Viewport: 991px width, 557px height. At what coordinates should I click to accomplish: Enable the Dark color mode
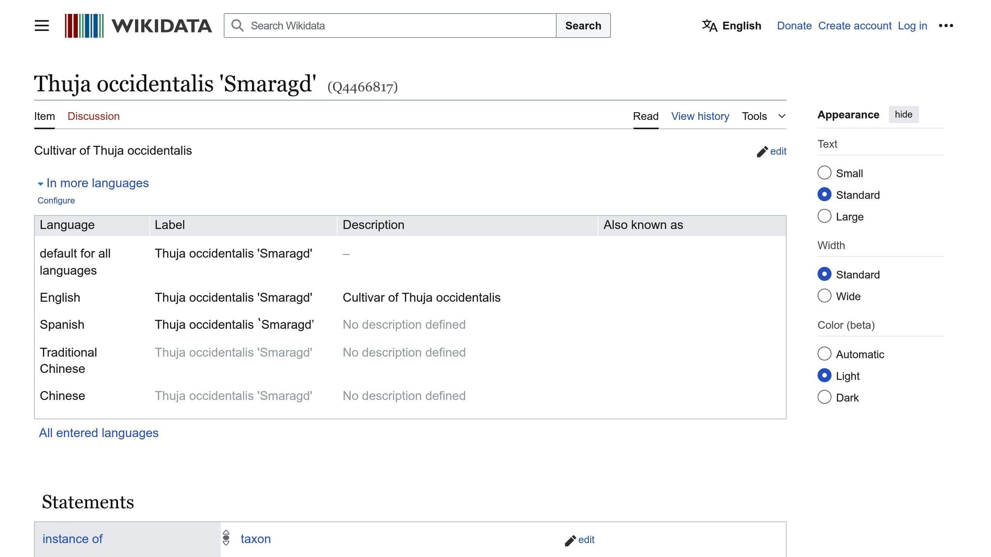tap(825, 397)
